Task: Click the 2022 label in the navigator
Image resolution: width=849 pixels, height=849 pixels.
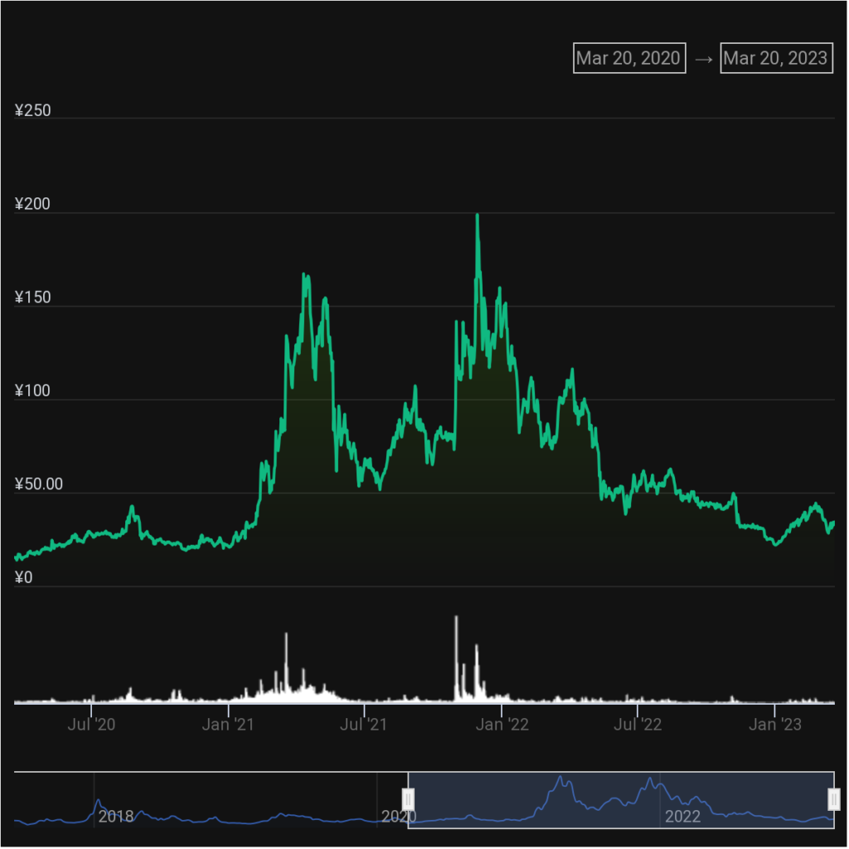Action: [683, 816]
